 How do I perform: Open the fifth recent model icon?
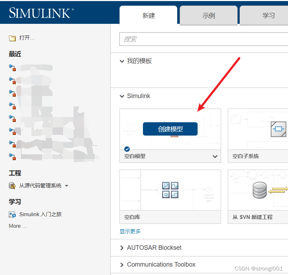pos(12,118)
